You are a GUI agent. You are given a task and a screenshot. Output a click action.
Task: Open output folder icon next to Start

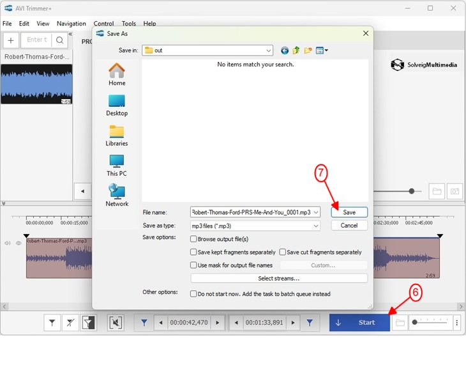click(400, 323)
